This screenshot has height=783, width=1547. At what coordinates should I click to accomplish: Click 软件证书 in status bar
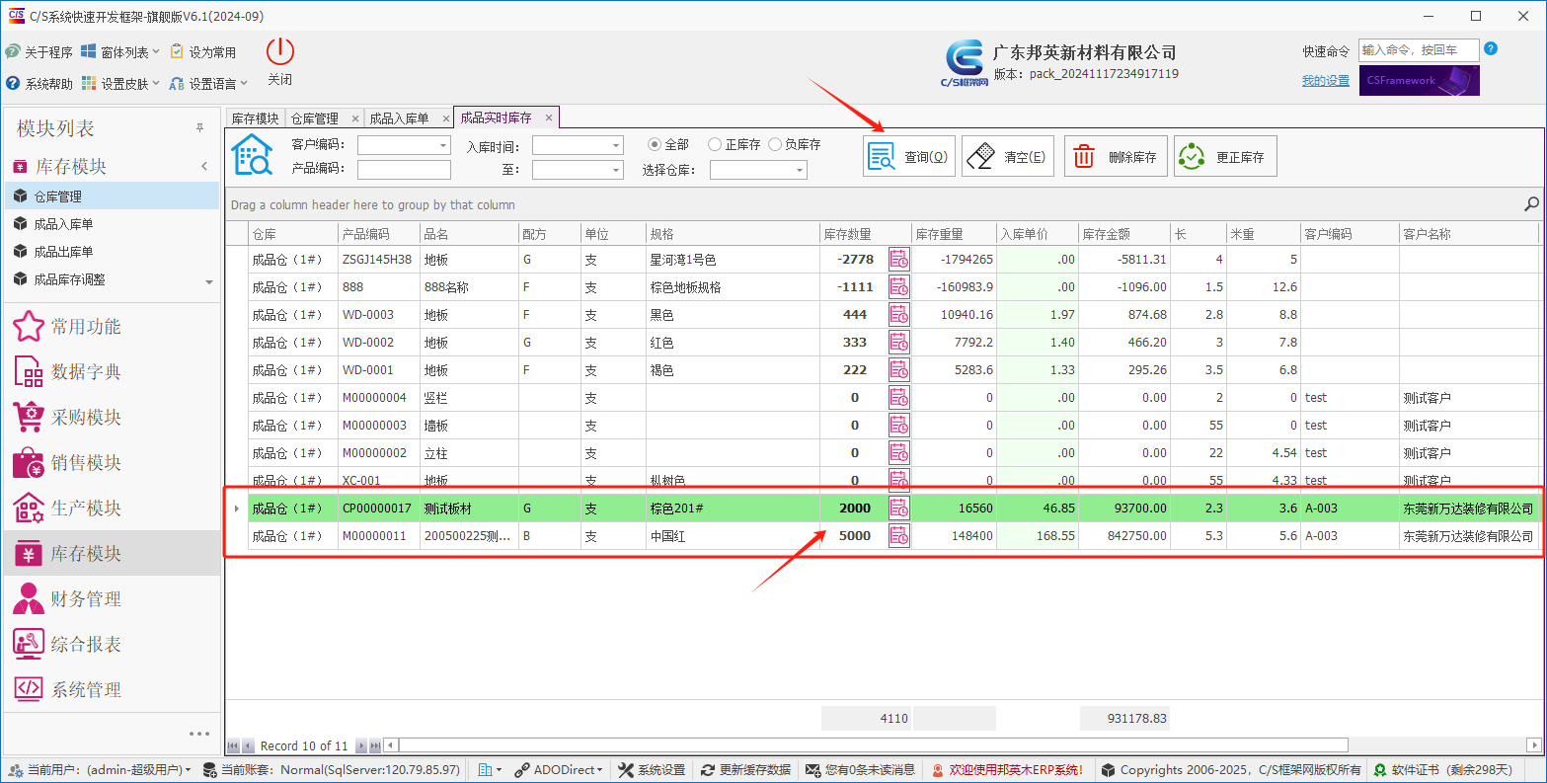pos(1441,770)
